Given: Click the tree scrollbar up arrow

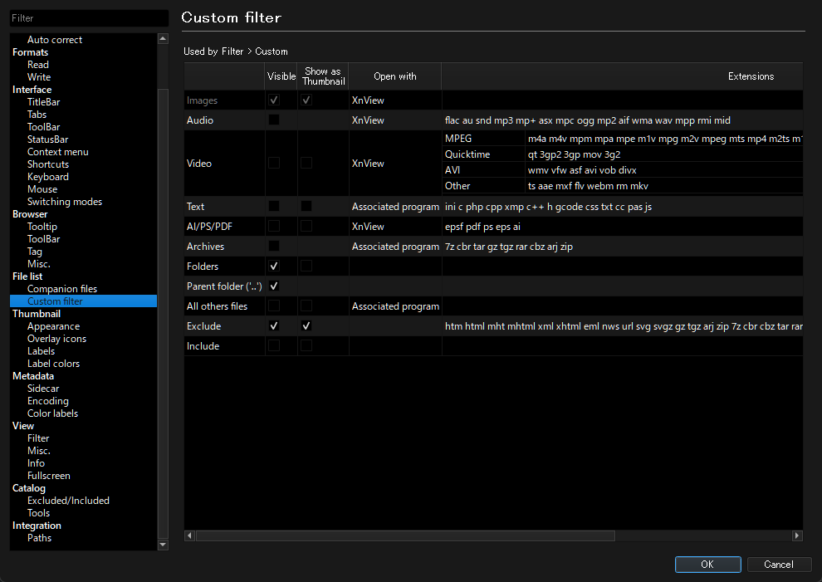Looking at the screenshot, I should (163, 38).
